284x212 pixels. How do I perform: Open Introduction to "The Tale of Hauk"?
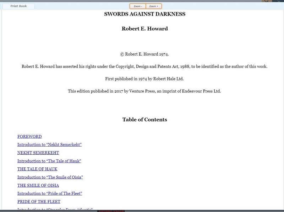[49, 161]
